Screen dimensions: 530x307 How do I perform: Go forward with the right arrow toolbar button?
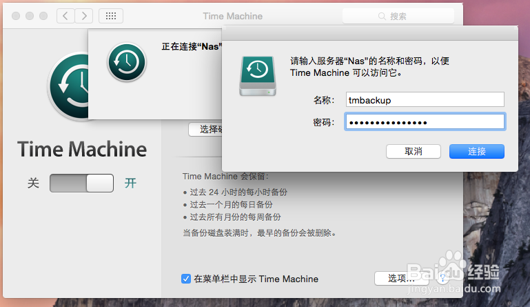tap(84, 16)
